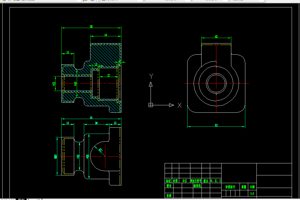Click the 签名 title block cell
This screenshot has height=200, width=300.
click(206, 181)
